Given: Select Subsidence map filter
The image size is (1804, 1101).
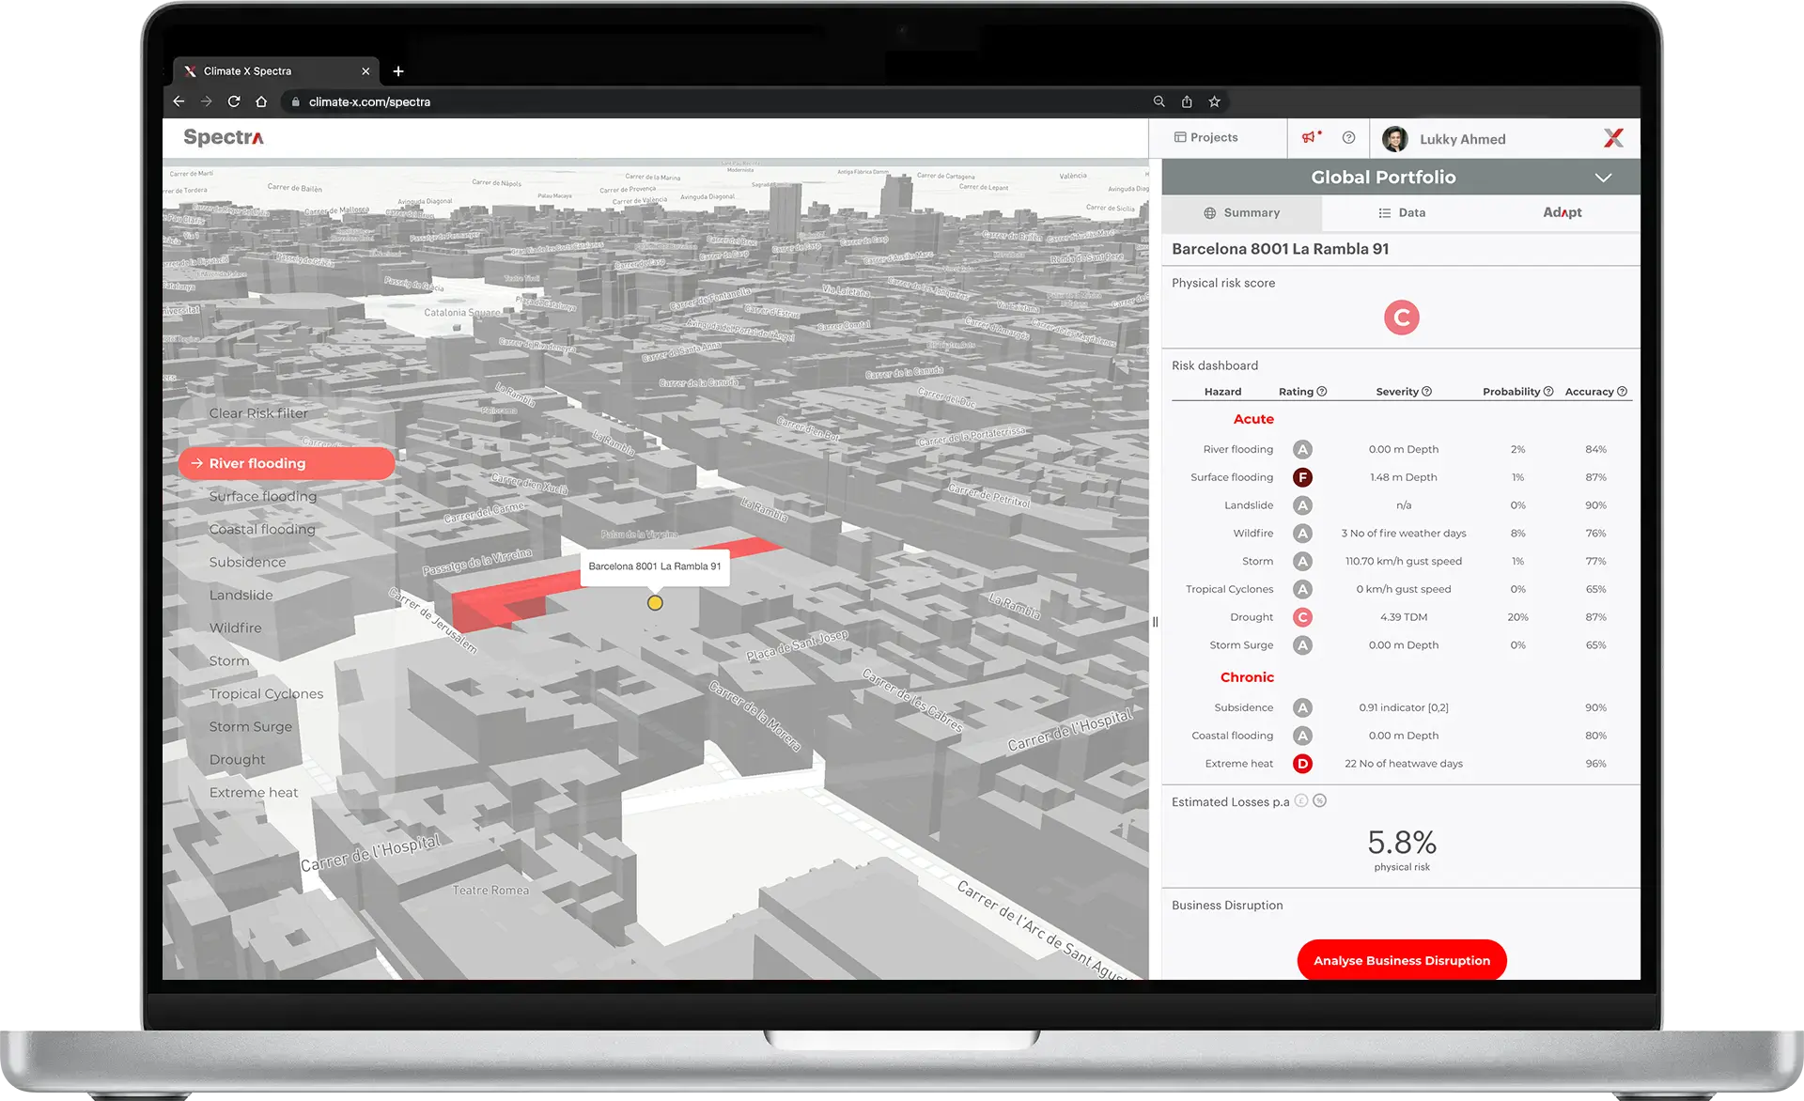Looking at the screenshot, I should 247,562.
